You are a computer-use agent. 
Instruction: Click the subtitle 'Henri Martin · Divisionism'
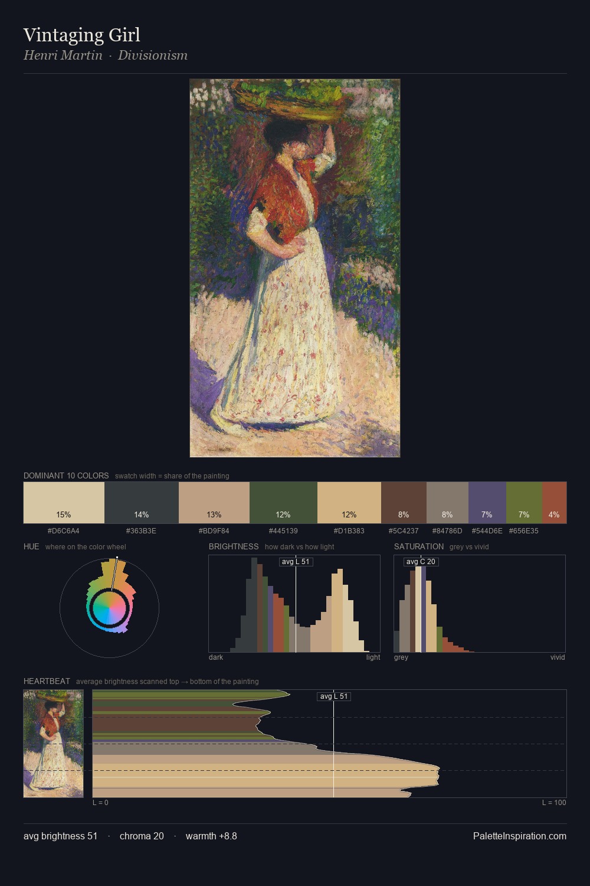pyautogui.click(x=106, y=56)
